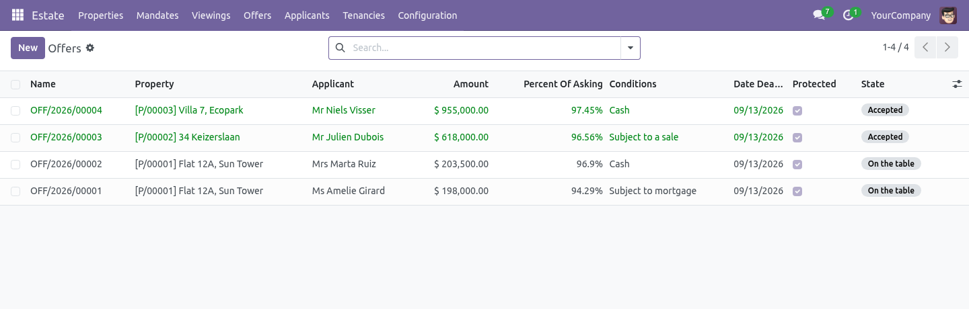969x309 pixels.
Task: Sort by Amount column header
Action: point(471,84)
